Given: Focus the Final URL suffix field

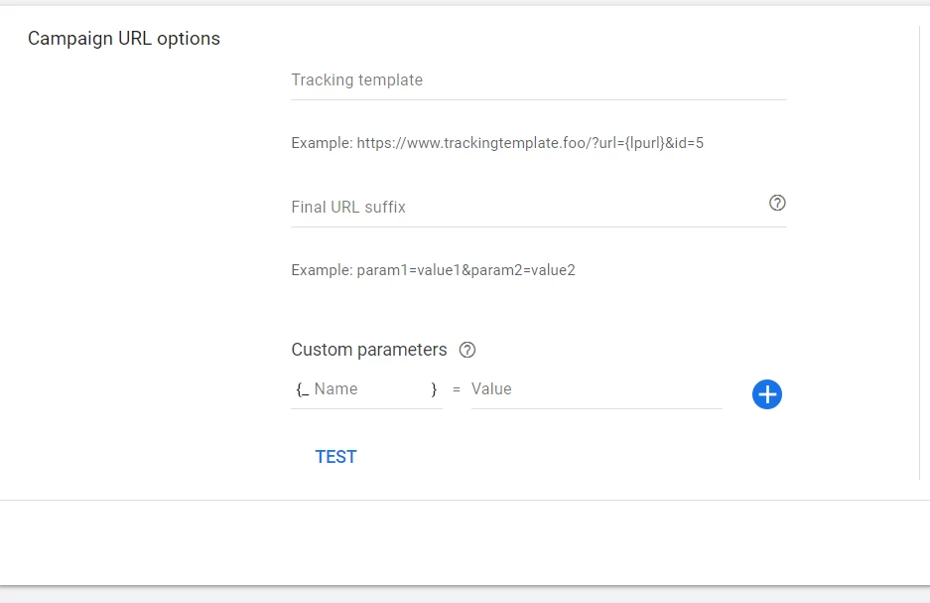Looking at the screenshot, I should tap(526, 208).
